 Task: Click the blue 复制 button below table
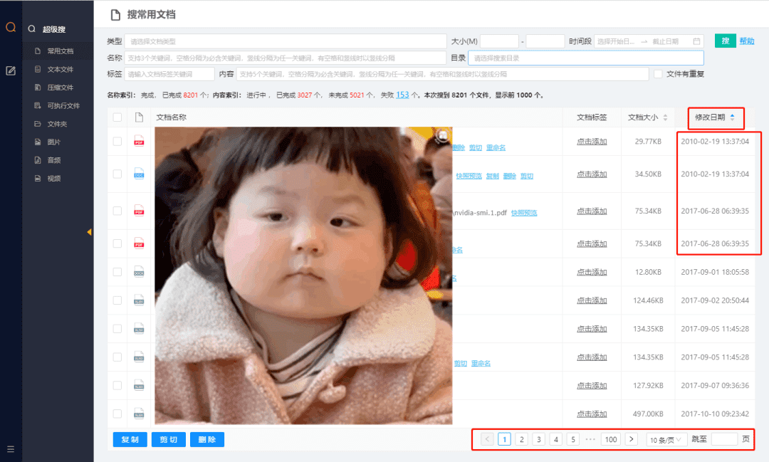point(130,439)
